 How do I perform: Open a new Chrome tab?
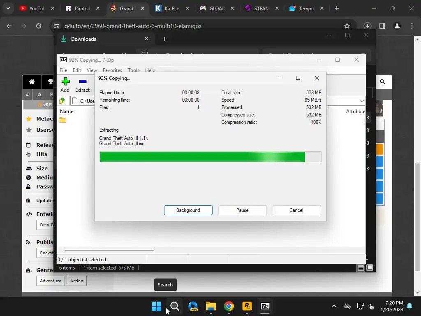click(336, 8)
